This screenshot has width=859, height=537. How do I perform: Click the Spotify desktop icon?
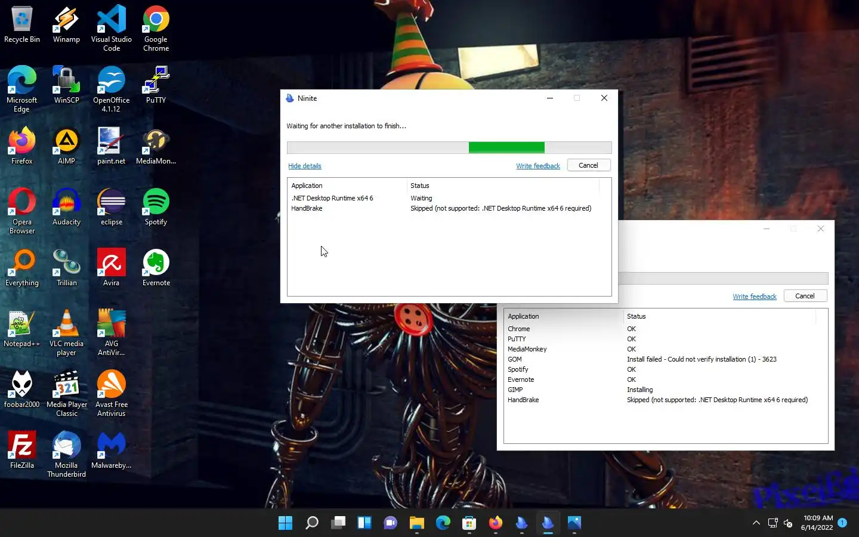(156, 206)
